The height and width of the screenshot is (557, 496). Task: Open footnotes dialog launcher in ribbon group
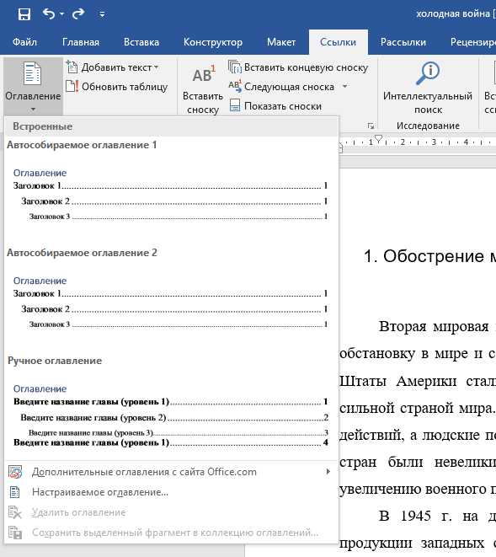coord(371,126)
